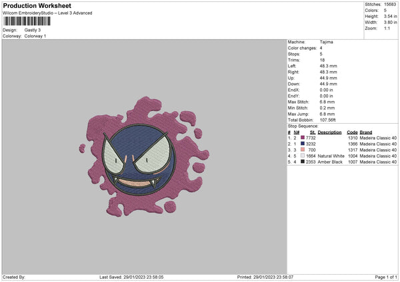Click the Trims value 18
The width and height of the screenshot is (400, 282).
click(x=322, y=60)
